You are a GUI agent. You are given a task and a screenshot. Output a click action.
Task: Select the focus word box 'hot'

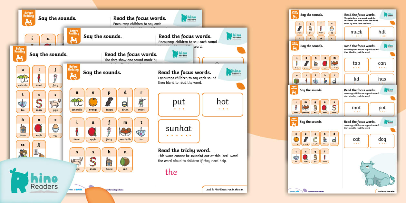(222, 104)
